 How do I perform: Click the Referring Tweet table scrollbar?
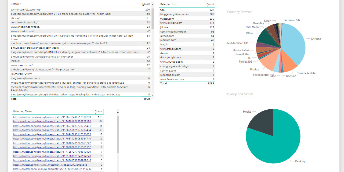point(118,134)
